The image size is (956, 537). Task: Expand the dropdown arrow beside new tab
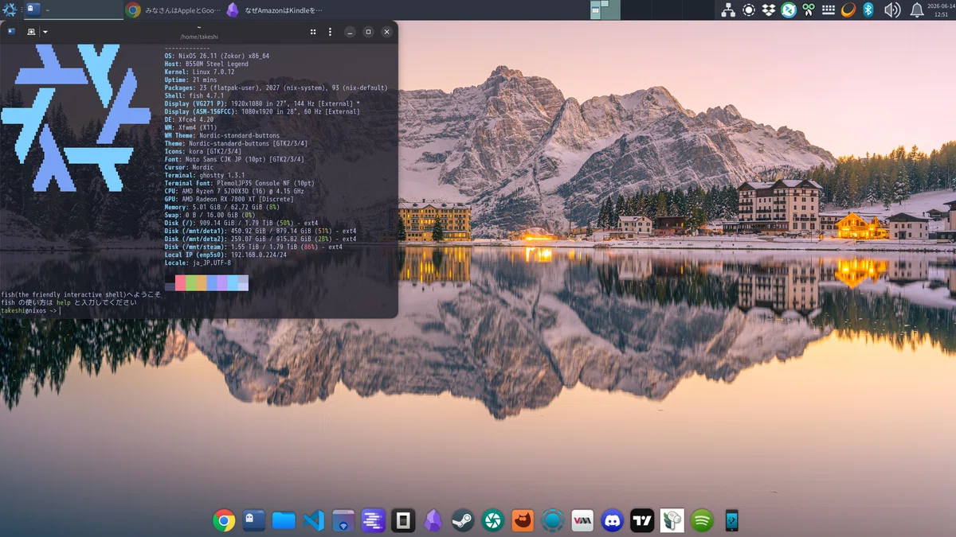pyautogui.click(x=45, y=32)
